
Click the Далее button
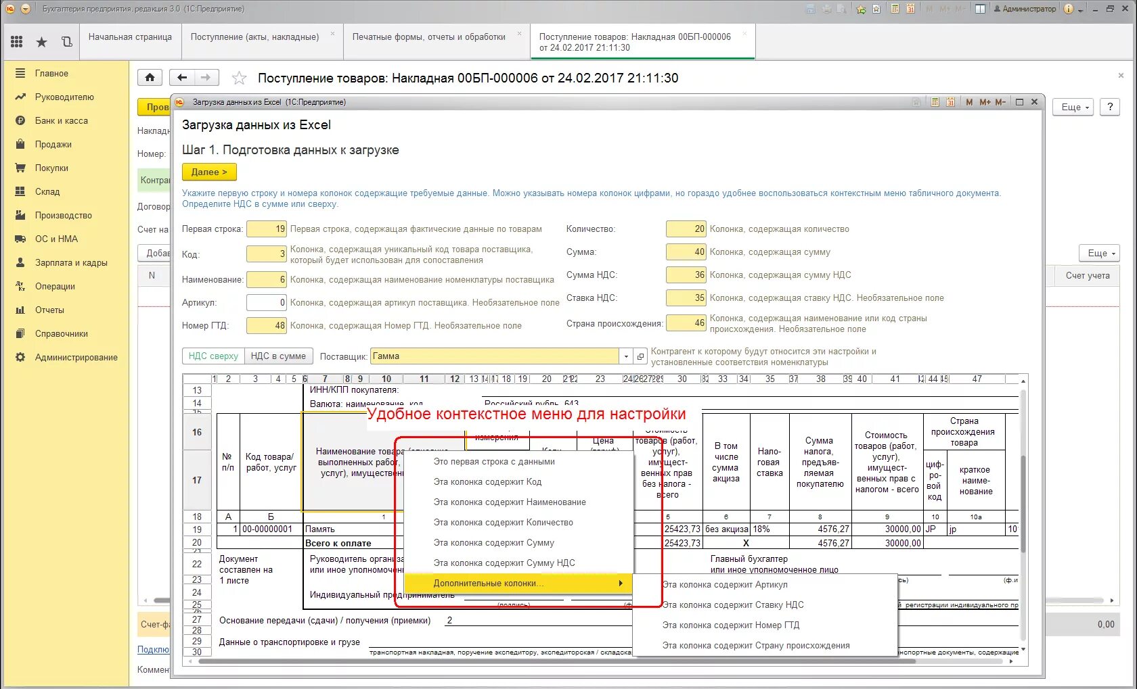click(x=208, y=172)
